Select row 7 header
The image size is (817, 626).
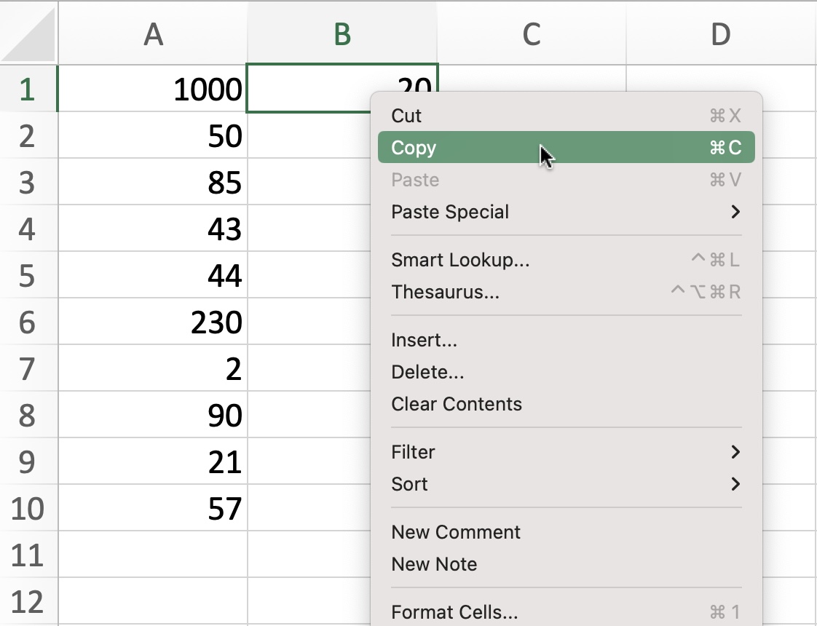tap(28, 368)
